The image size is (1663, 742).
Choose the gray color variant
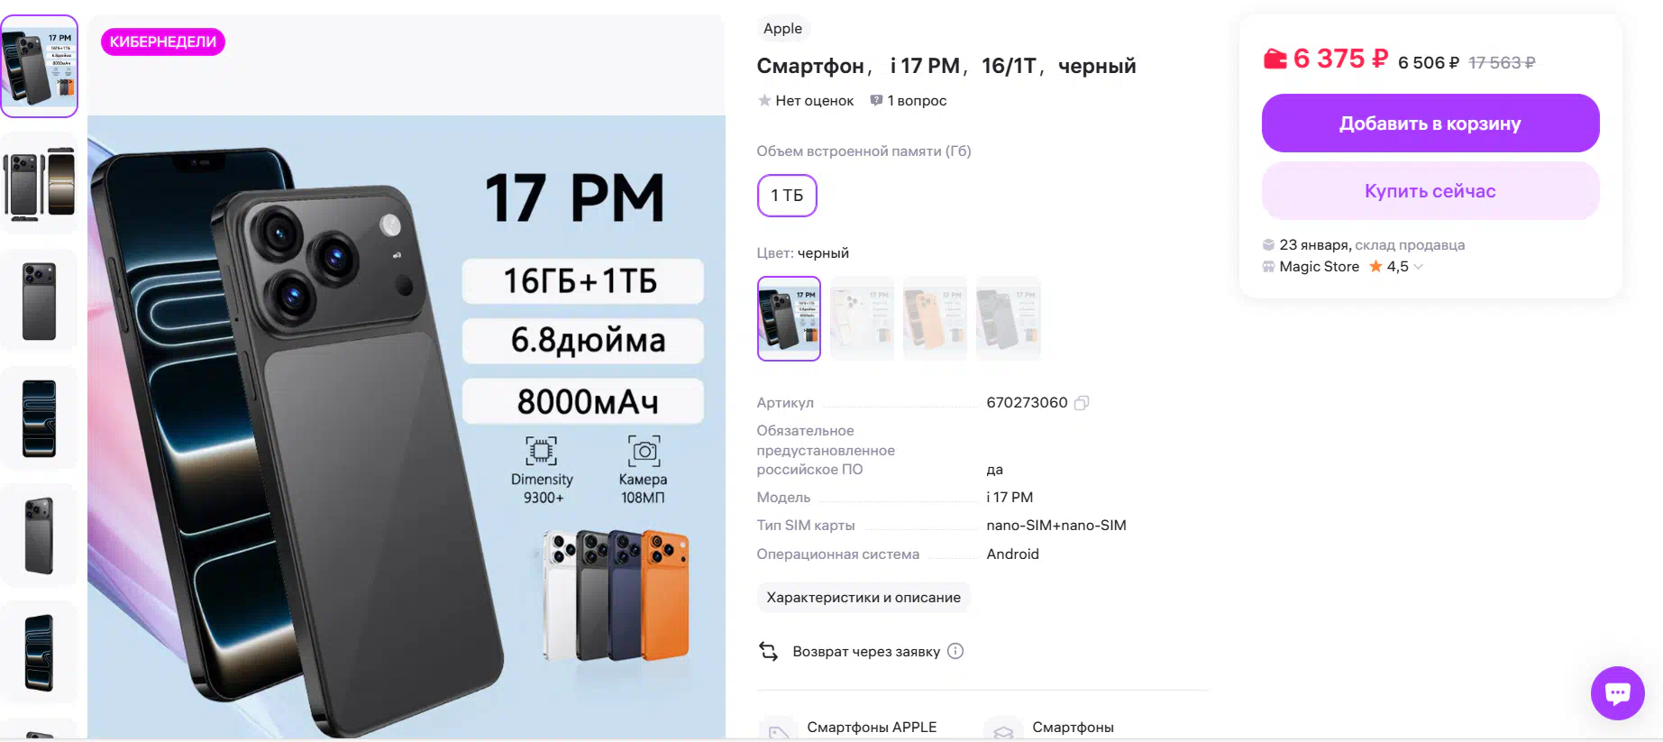(x=1008, y=318)
